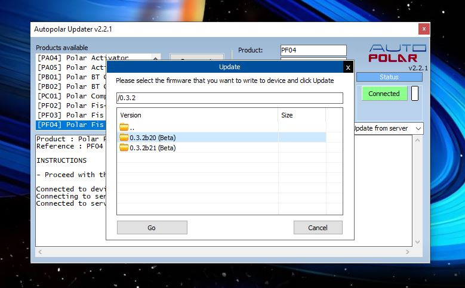465x288 pixels.
Task: Sort by Size column header
Action: pyautogui.click(x=302, y=115)
